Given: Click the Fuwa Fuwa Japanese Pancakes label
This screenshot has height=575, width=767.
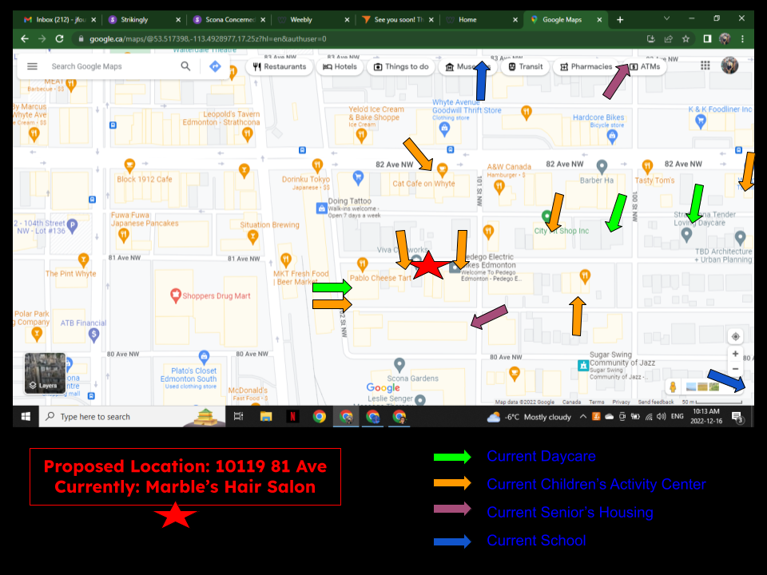Looking at the screenshot, I should point(145,219).
